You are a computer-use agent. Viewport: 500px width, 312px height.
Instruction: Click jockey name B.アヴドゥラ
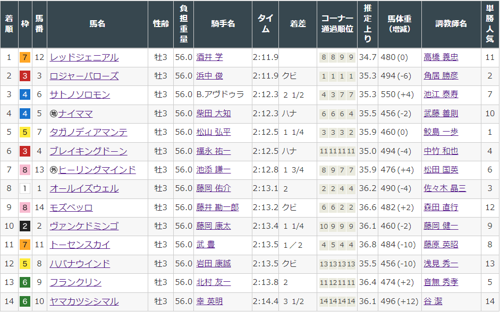click(220, 94)
